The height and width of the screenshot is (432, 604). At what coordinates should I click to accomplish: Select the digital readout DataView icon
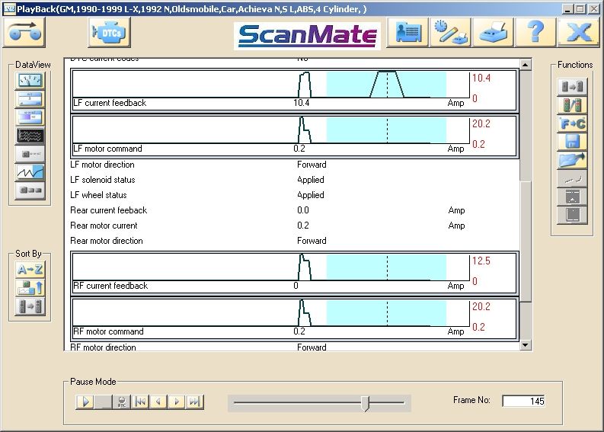click(x=30, y=98)
